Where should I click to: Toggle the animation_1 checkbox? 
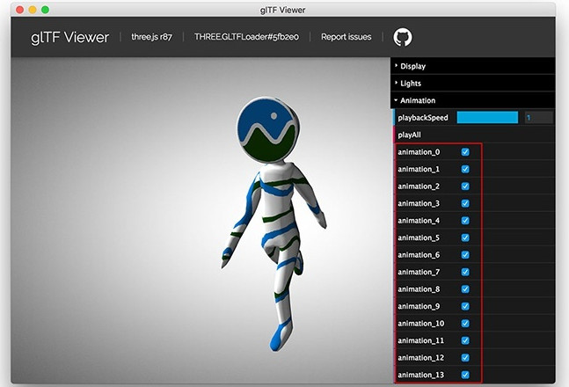465,169
